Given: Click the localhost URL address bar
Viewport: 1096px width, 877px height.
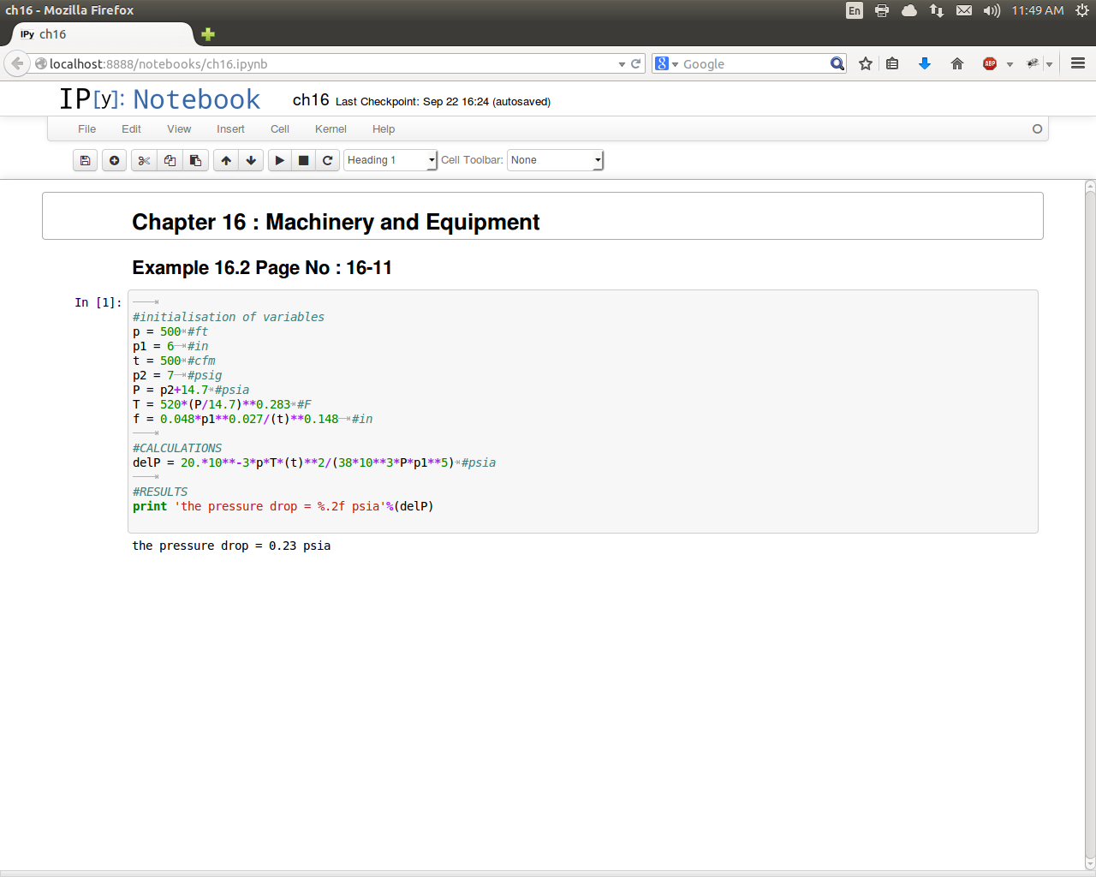Looking at the screenshot, I should [x=325, y=64].
